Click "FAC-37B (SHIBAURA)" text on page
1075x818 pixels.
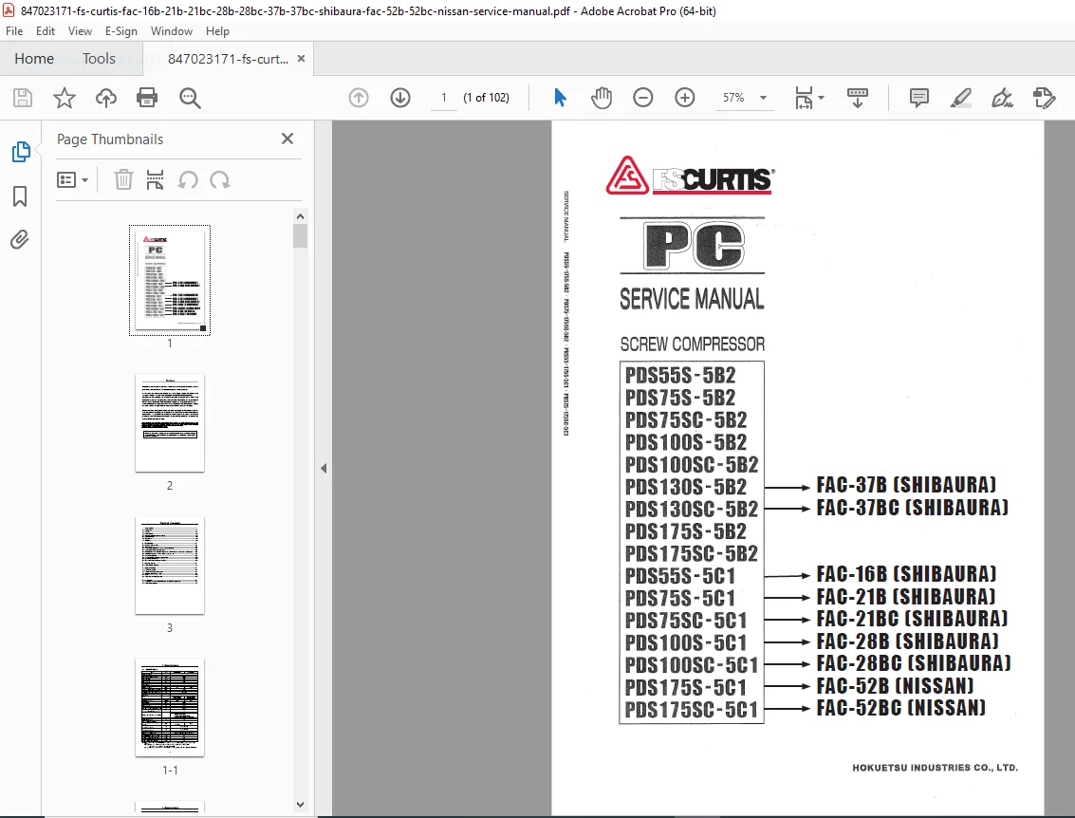[906, 486]
